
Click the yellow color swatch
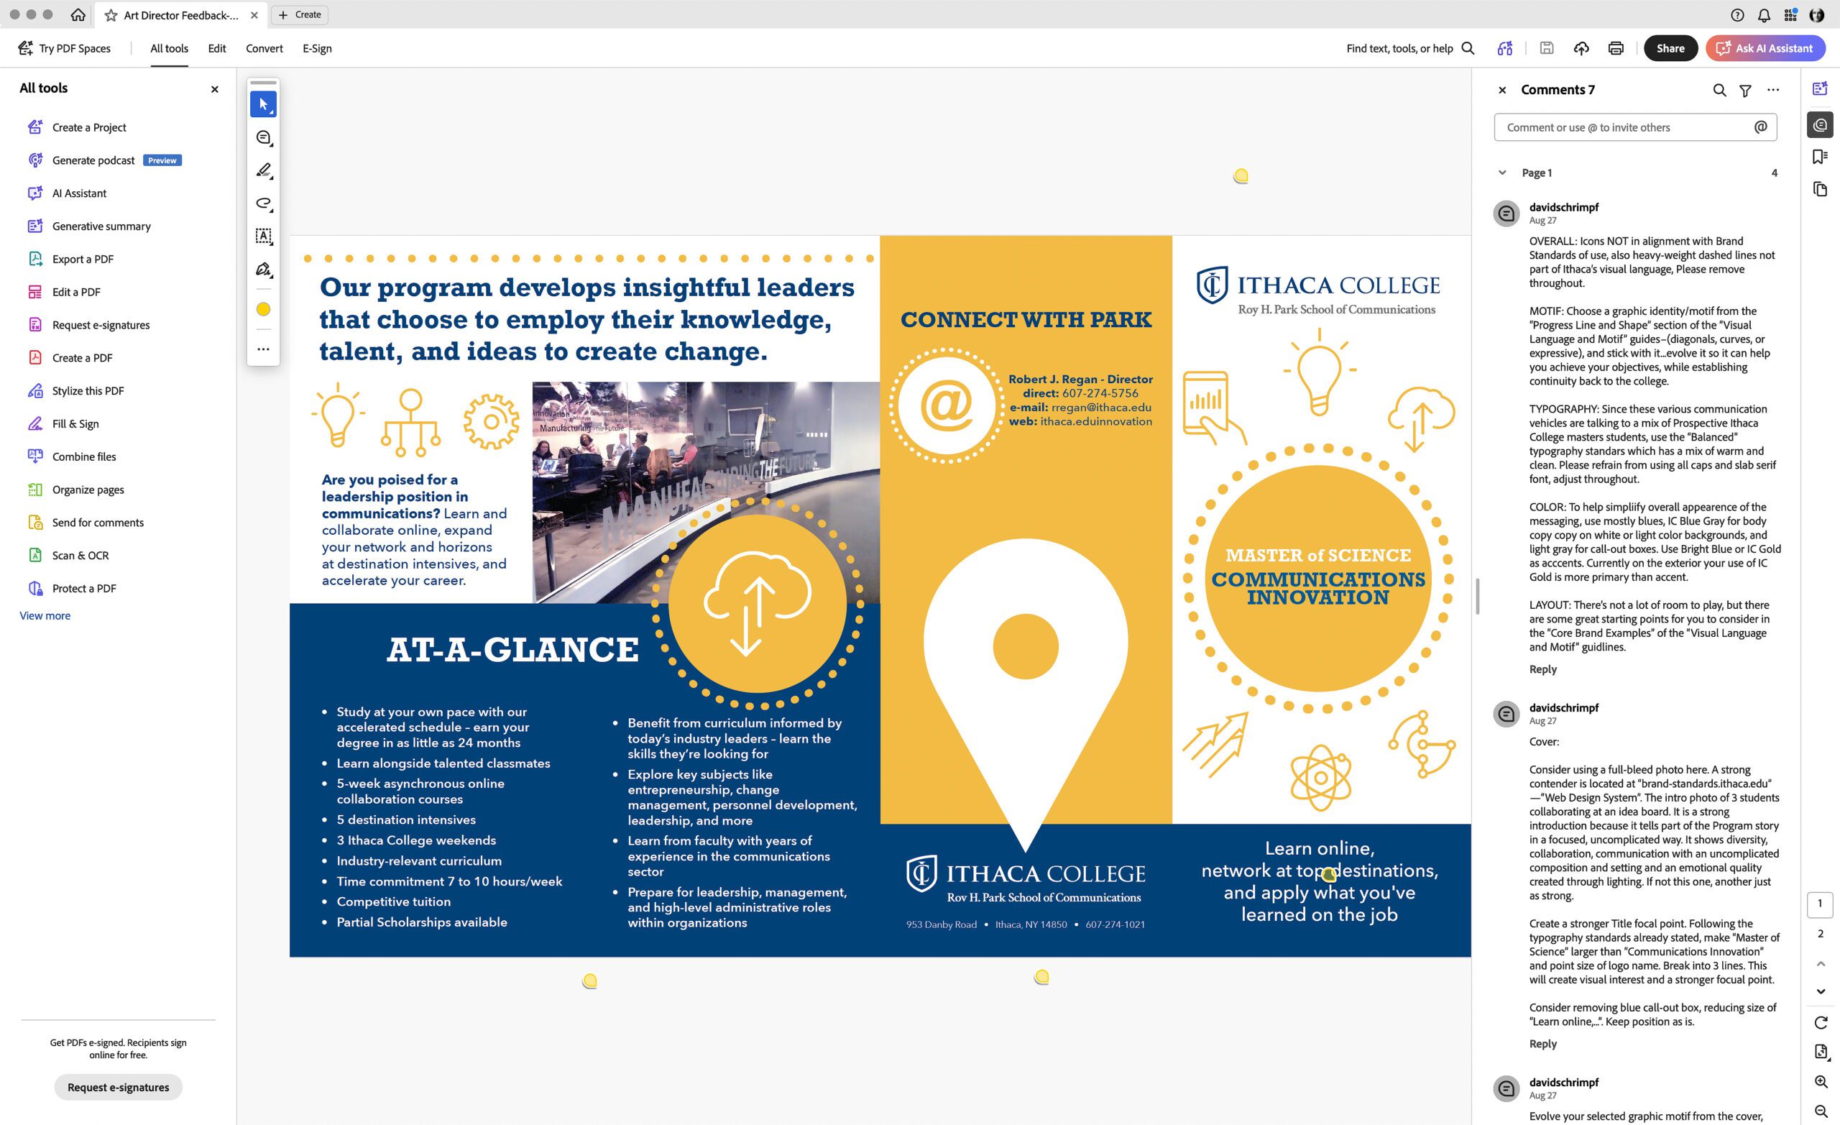point(263,309)
